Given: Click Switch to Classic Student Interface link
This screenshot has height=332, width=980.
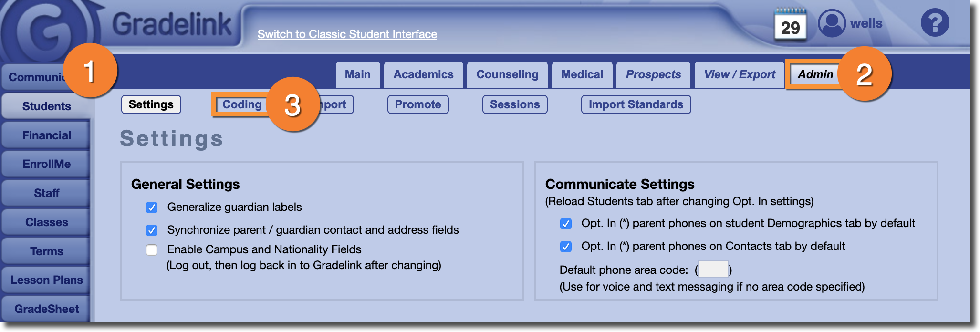Looking at the screenshot, I should pyautogui.click(x=347, y=34).
